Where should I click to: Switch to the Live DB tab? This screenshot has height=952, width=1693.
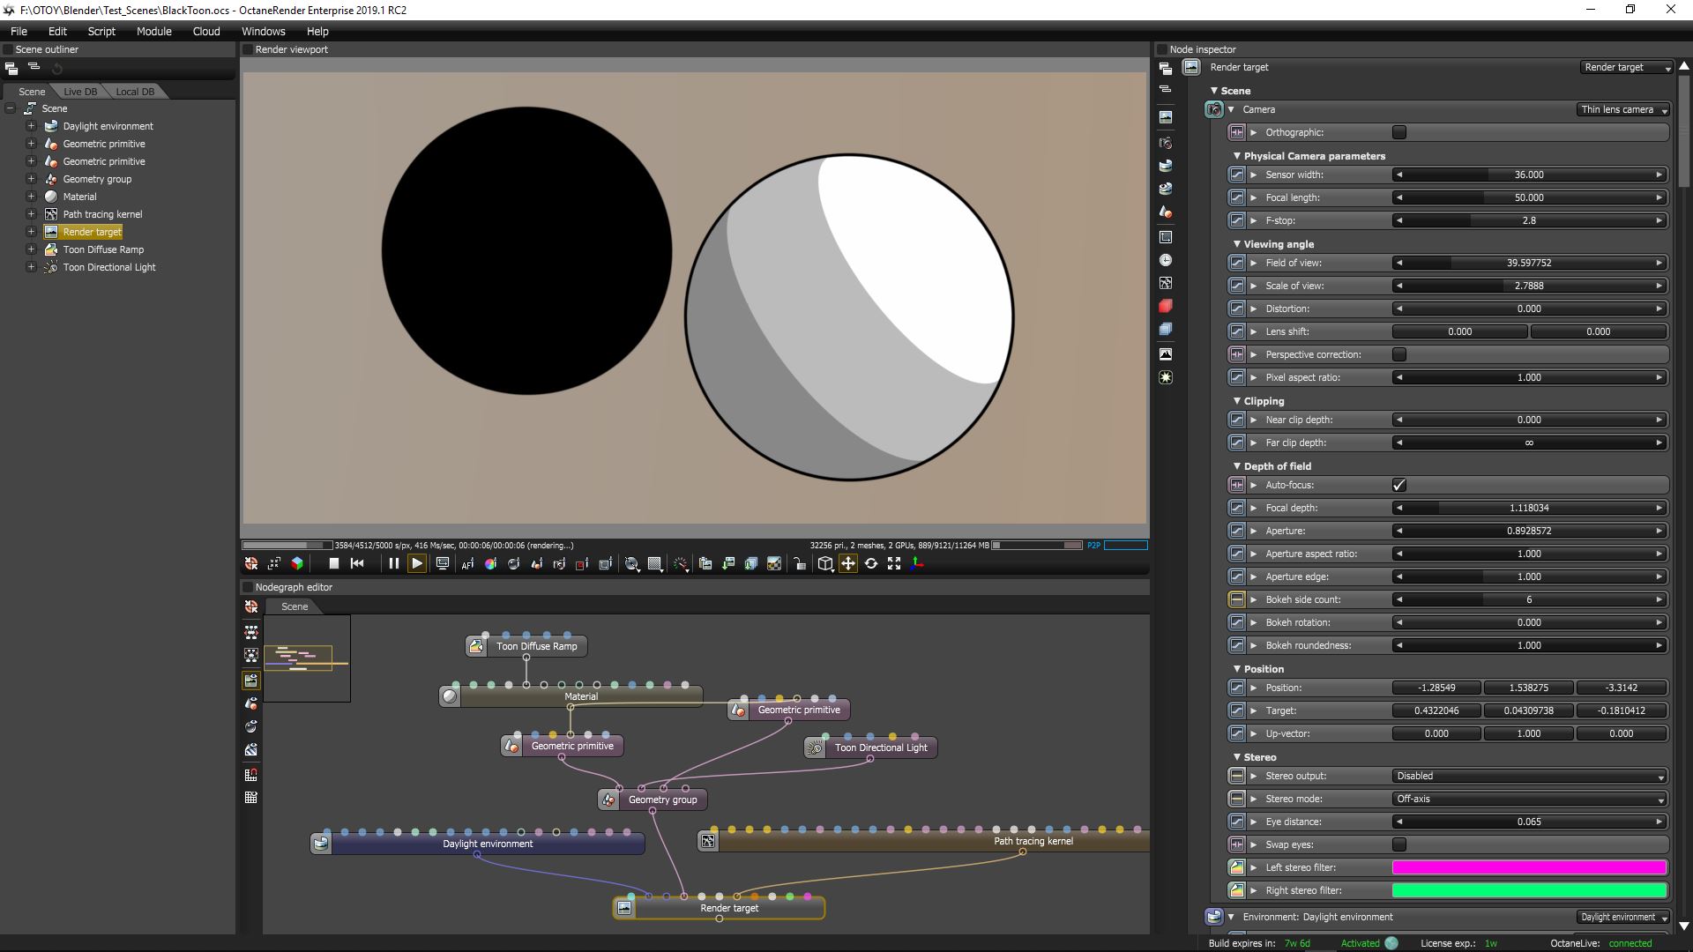(80, 92)
